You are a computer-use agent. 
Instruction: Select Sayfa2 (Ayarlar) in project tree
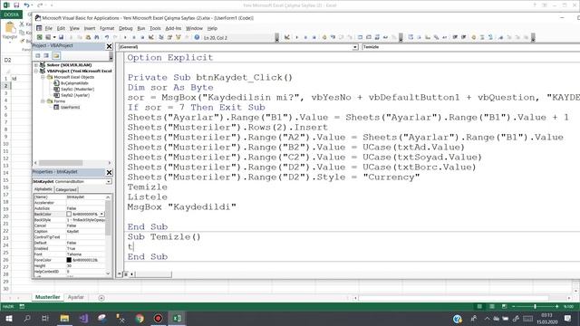[75, 95]
